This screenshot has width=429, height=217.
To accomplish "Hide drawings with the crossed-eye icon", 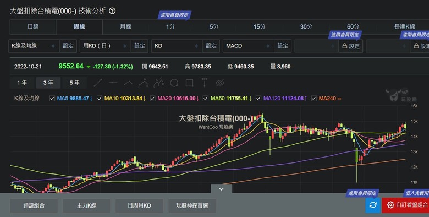I will 219,83.
